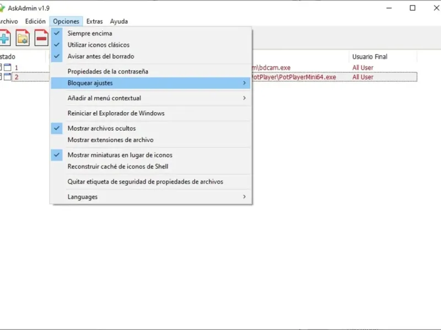Select Reiniciar el Explorador de Windows
Image resolution: width=441 pixels, height=330 pixels.
pos(150,113)
